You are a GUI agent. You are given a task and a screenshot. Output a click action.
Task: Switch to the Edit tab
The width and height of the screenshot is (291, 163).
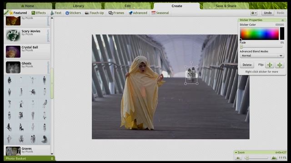click(x=127, y=6)
